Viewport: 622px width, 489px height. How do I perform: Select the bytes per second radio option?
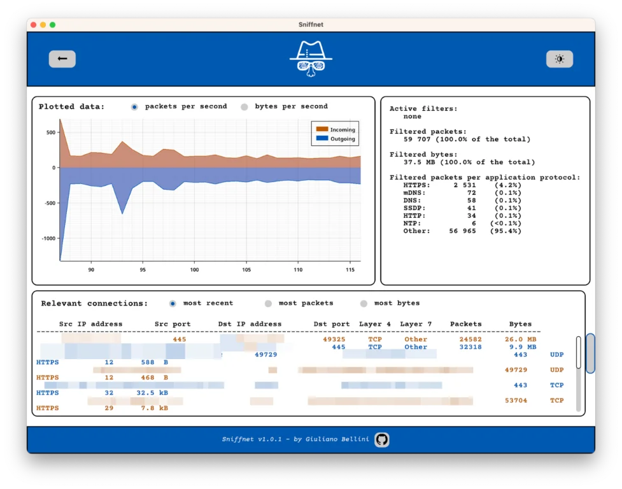pos(244,107)
